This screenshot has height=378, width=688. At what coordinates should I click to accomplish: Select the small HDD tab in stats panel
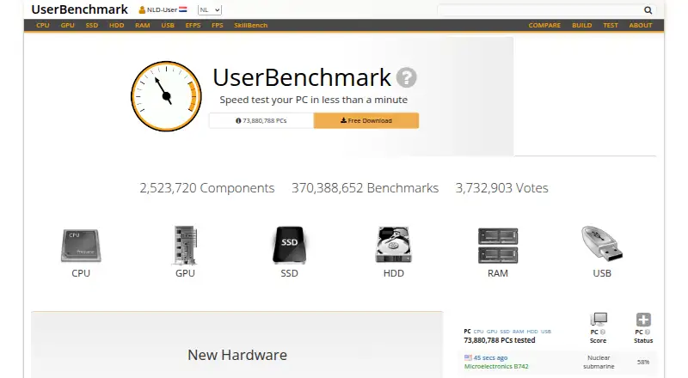tap(532, 331)
